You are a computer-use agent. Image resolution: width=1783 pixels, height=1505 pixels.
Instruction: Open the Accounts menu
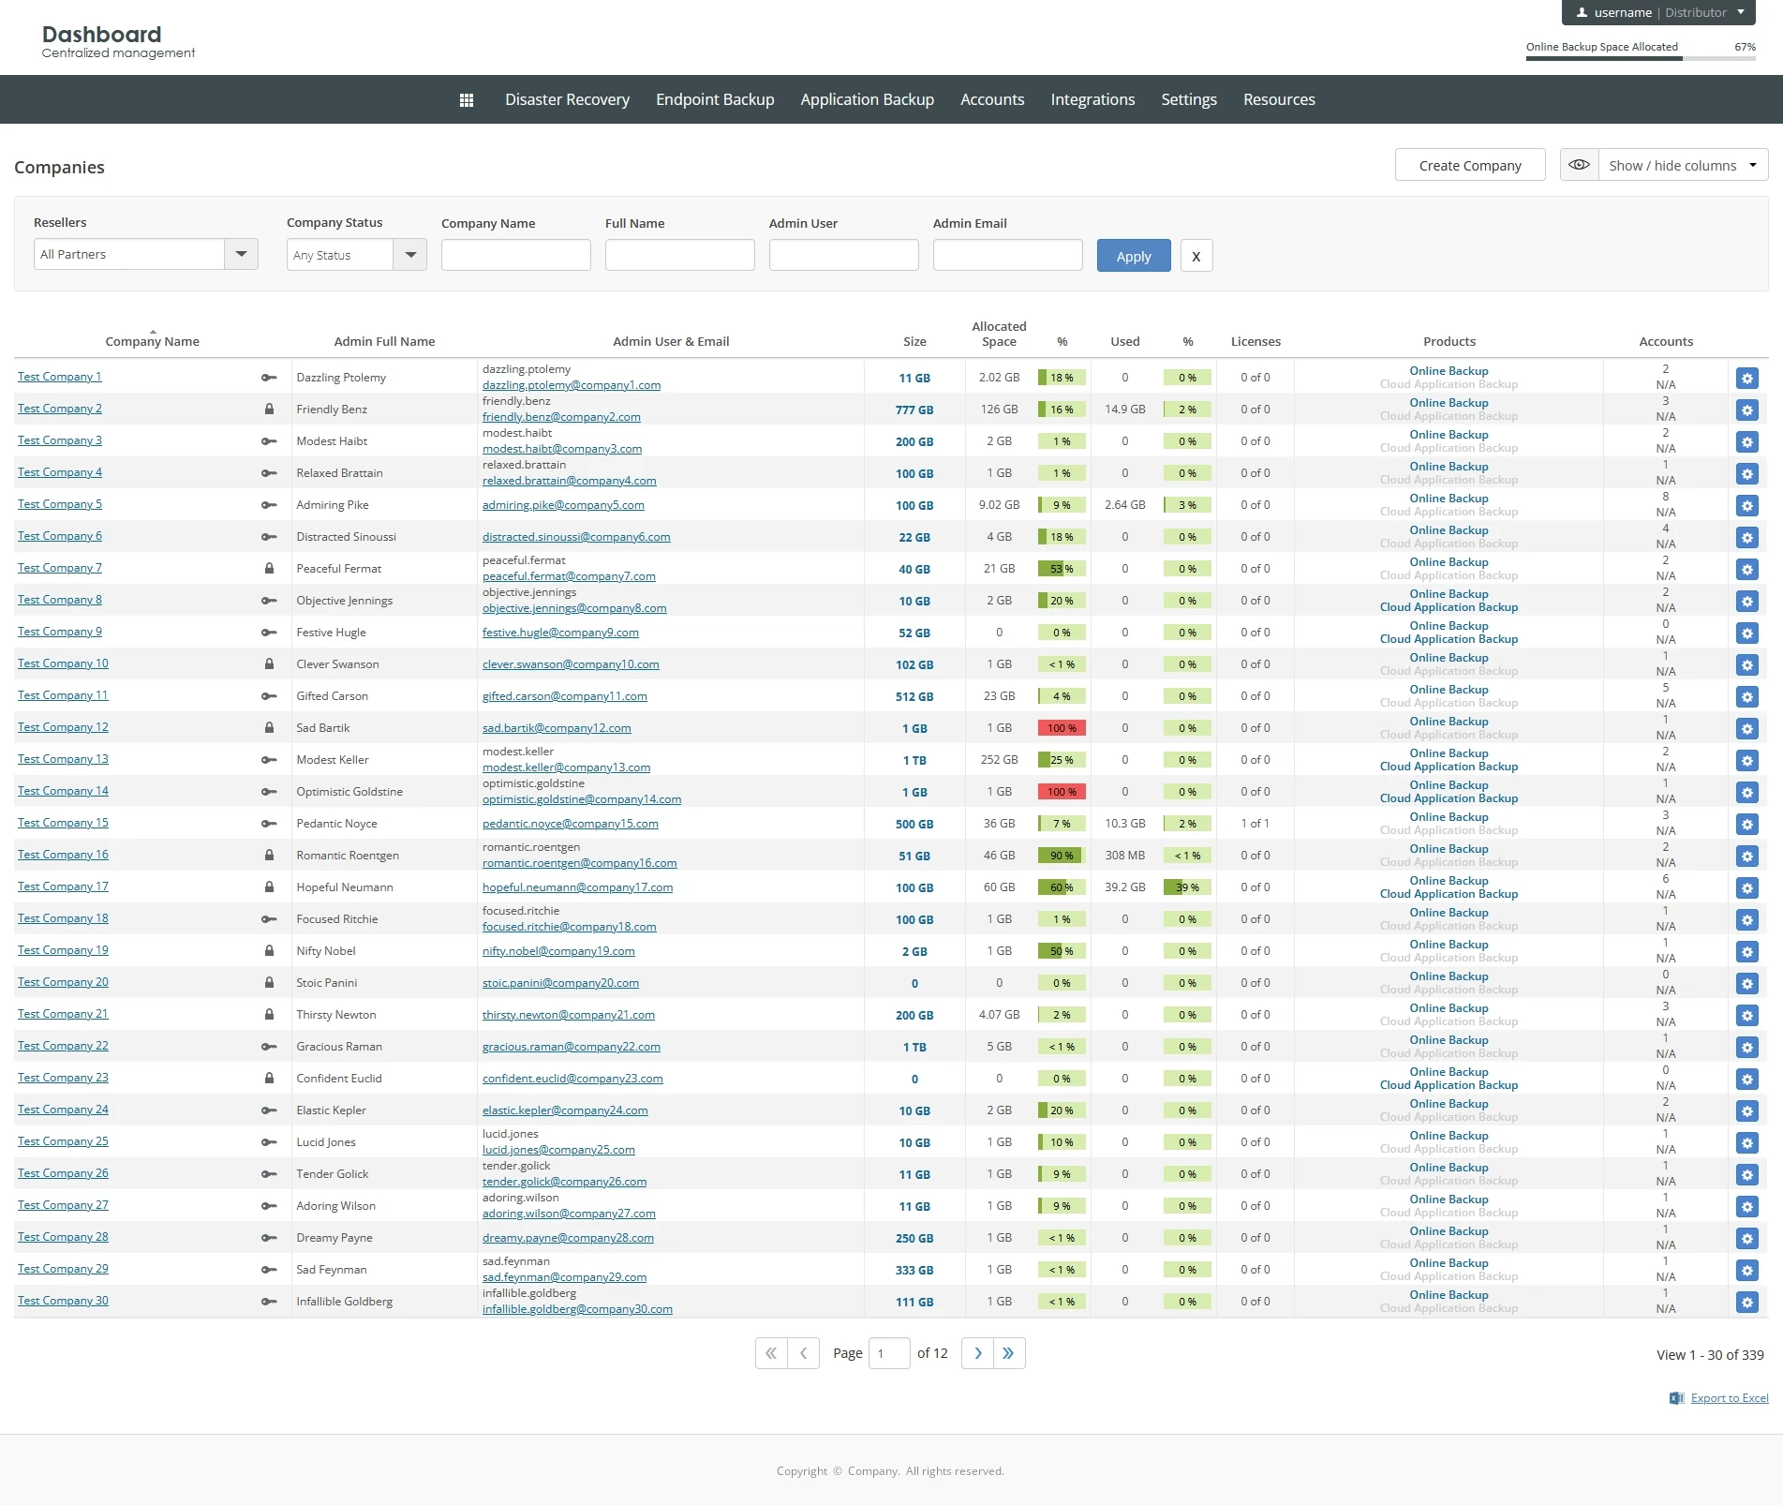coord(992,99)
